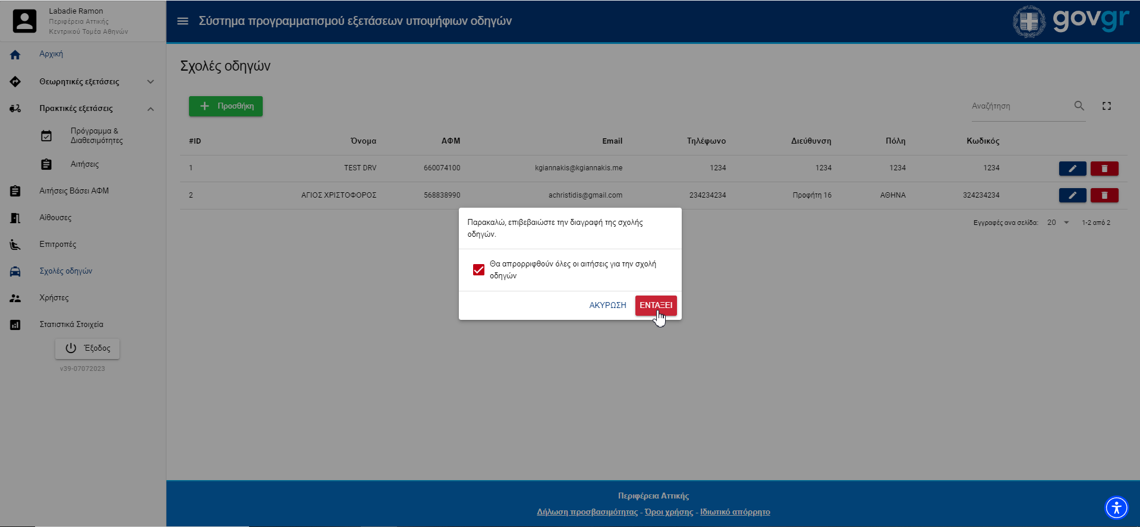Viewport: 1140px width, 527px height.
Task: Delete ΑΓΙΟΣ ΧΡΙΣΤΟΦΟΡΟΣ row with trash icon
Action: pyautogui.click(x=1104, y=195)
